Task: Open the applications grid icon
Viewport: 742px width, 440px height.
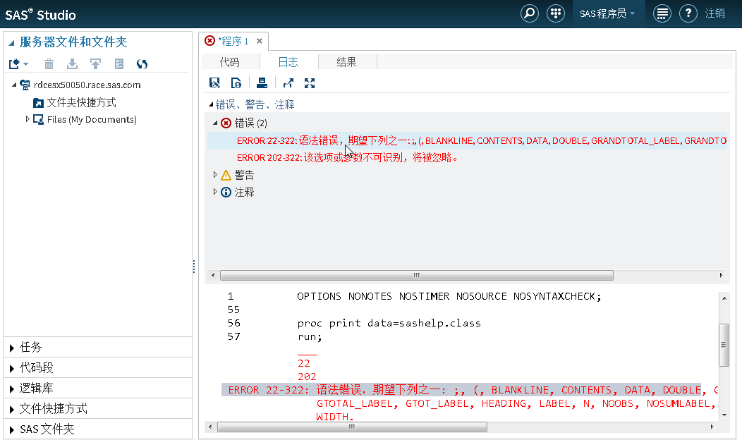Action: pyautogui.click(x=556, y=13)
